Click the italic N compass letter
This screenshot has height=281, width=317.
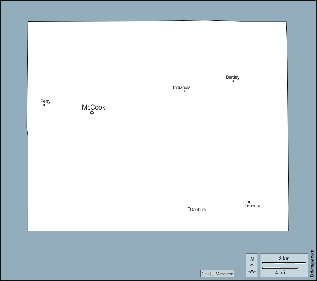252,259
